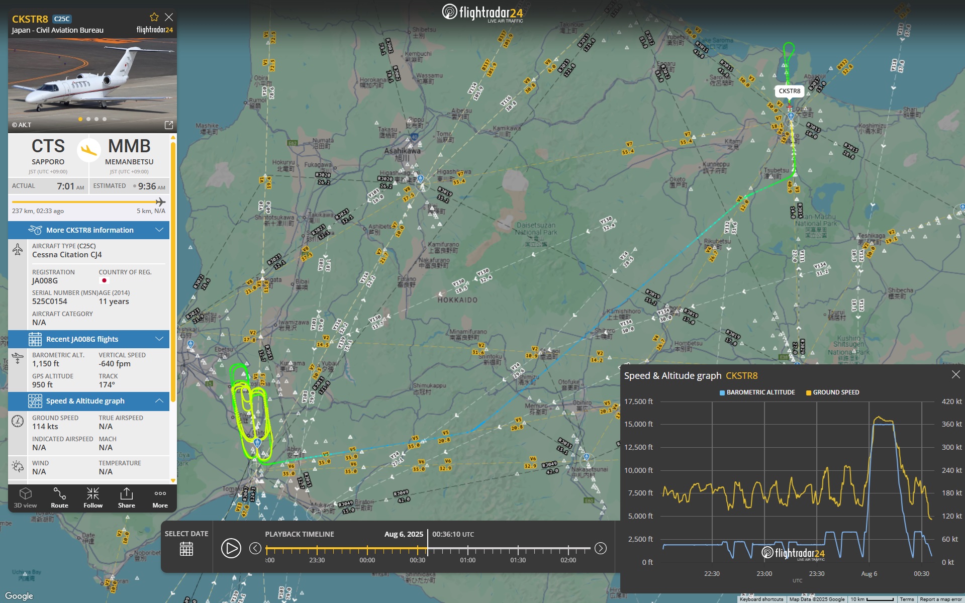Close the CKSTR8 flight details panel
The image size is (965, 603).
click(x=169, y=17)
